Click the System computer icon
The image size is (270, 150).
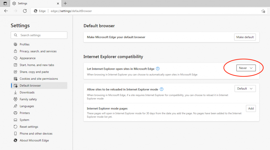point(15,120)
